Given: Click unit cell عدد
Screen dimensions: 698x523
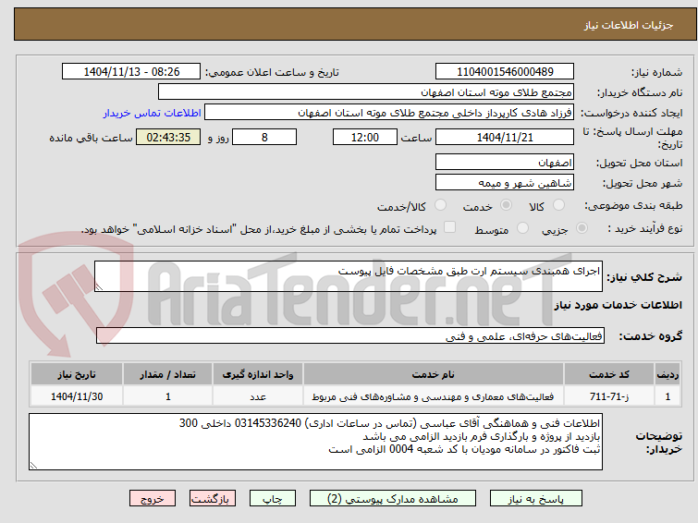Looking at the screenshot, I should [x=258, y=396].
